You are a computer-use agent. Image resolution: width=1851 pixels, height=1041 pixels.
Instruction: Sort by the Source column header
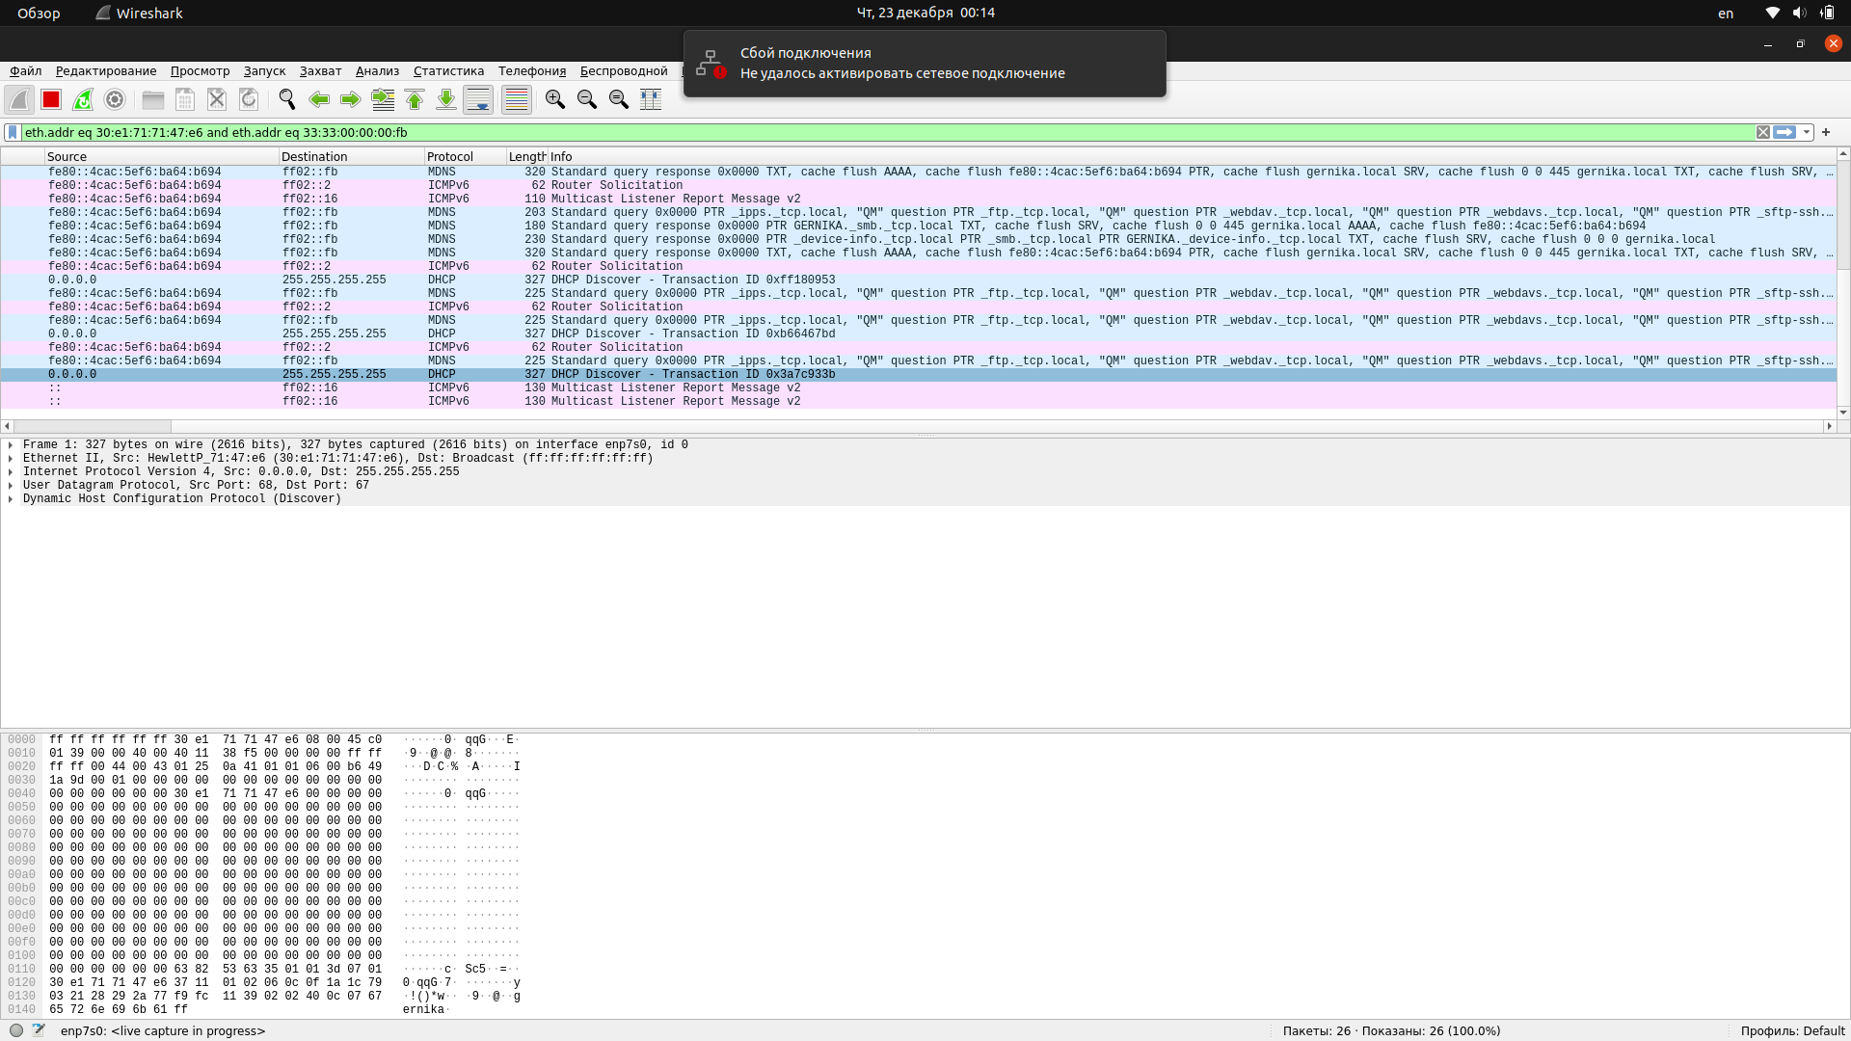(x=162, y=156)
